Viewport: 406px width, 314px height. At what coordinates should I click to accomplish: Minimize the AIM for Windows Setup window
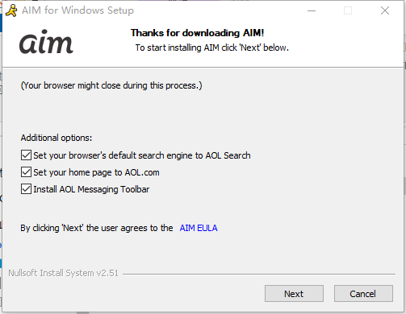[312, 10]
